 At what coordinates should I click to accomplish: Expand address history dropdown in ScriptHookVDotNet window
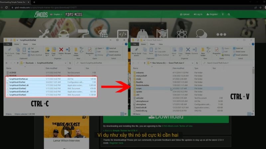click(x=66, y=63)
